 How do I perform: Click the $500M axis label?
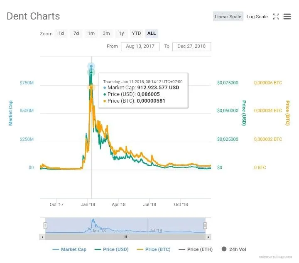(27, 111)
